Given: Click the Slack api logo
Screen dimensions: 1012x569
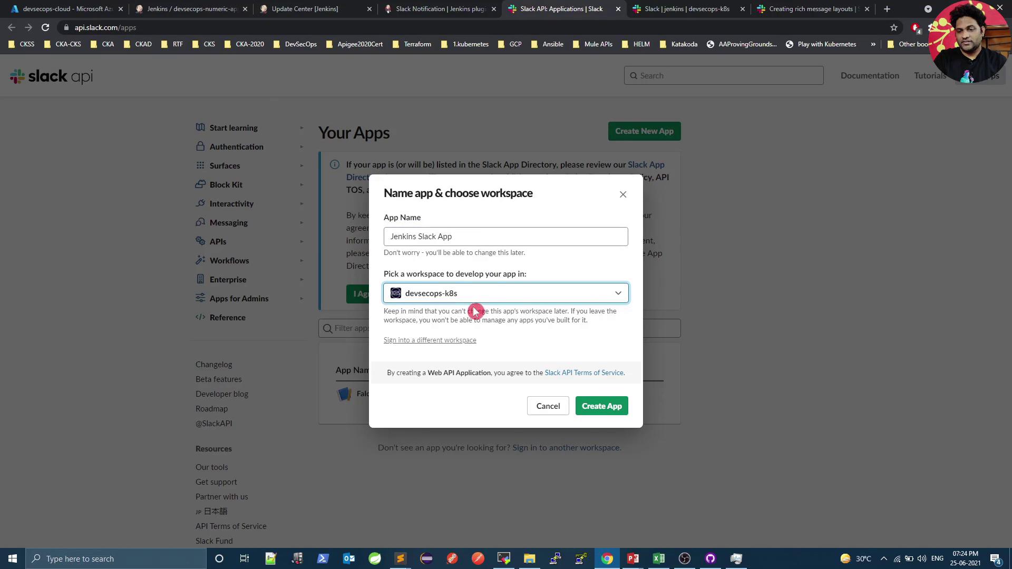Looking at the screenshot, I should pos(51,76).
